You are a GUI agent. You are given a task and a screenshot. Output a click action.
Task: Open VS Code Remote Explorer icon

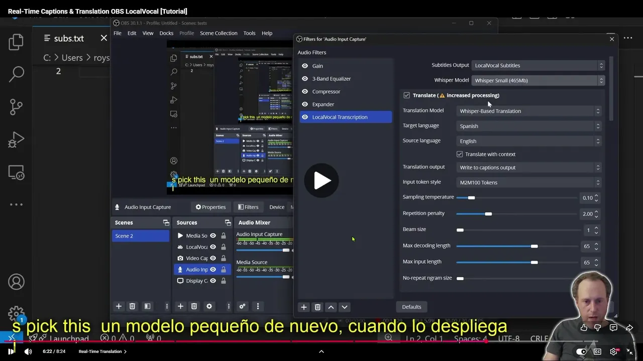point(16,172)
